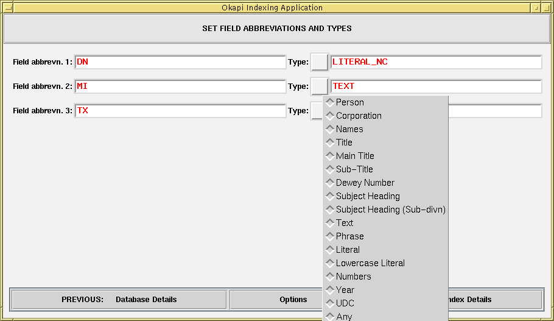Screen dimensions: 554x321
Task: Select Text in the type menu
Action: pos(385,223)
